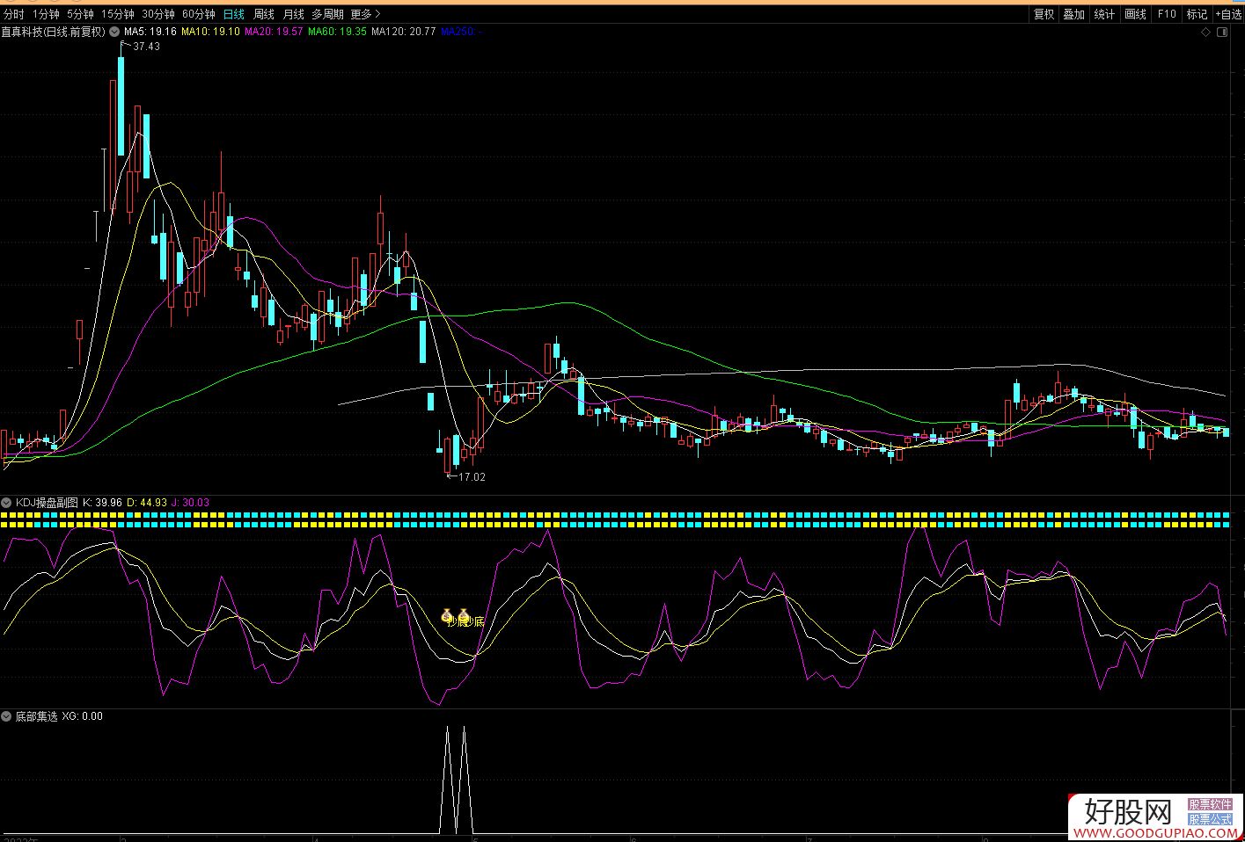Click the 标记 mark button
Viewport: 1245px width, 842px height.
(x=1197, y=14)
